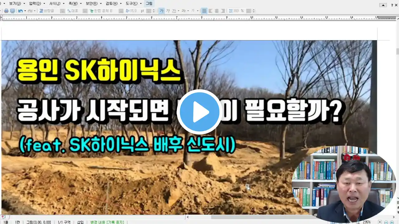Open the 한컴 윤체 B font dropdown
This screenshot has width=399, height=224.
121,11
